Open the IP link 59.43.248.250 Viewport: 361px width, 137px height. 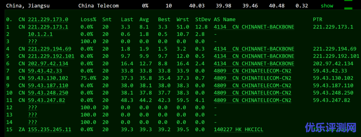pos(48,93)
